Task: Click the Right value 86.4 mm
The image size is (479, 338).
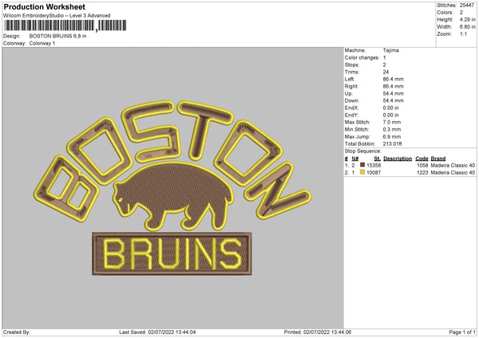Action: click(x=393, y=86)
